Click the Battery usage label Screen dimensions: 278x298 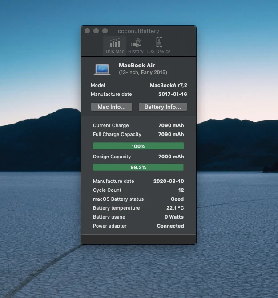click(x=109, y=217)
